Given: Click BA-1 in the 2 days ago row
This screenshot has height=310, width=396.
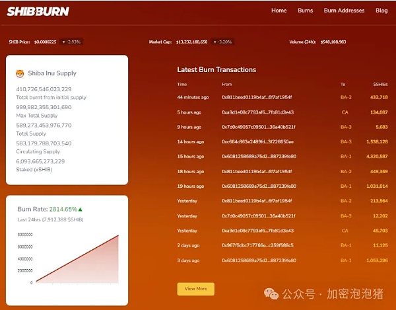Looking at the screenshot, I should pyautogui.click(x=346, y=245).
